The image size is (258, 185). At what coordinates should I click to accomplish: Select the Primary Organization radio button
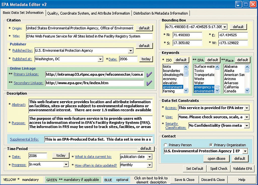click(x=211, y=145)
